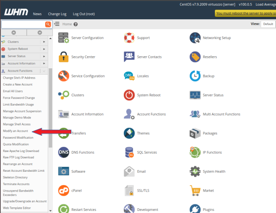Open the Email envelope icon

coord(129,171)
